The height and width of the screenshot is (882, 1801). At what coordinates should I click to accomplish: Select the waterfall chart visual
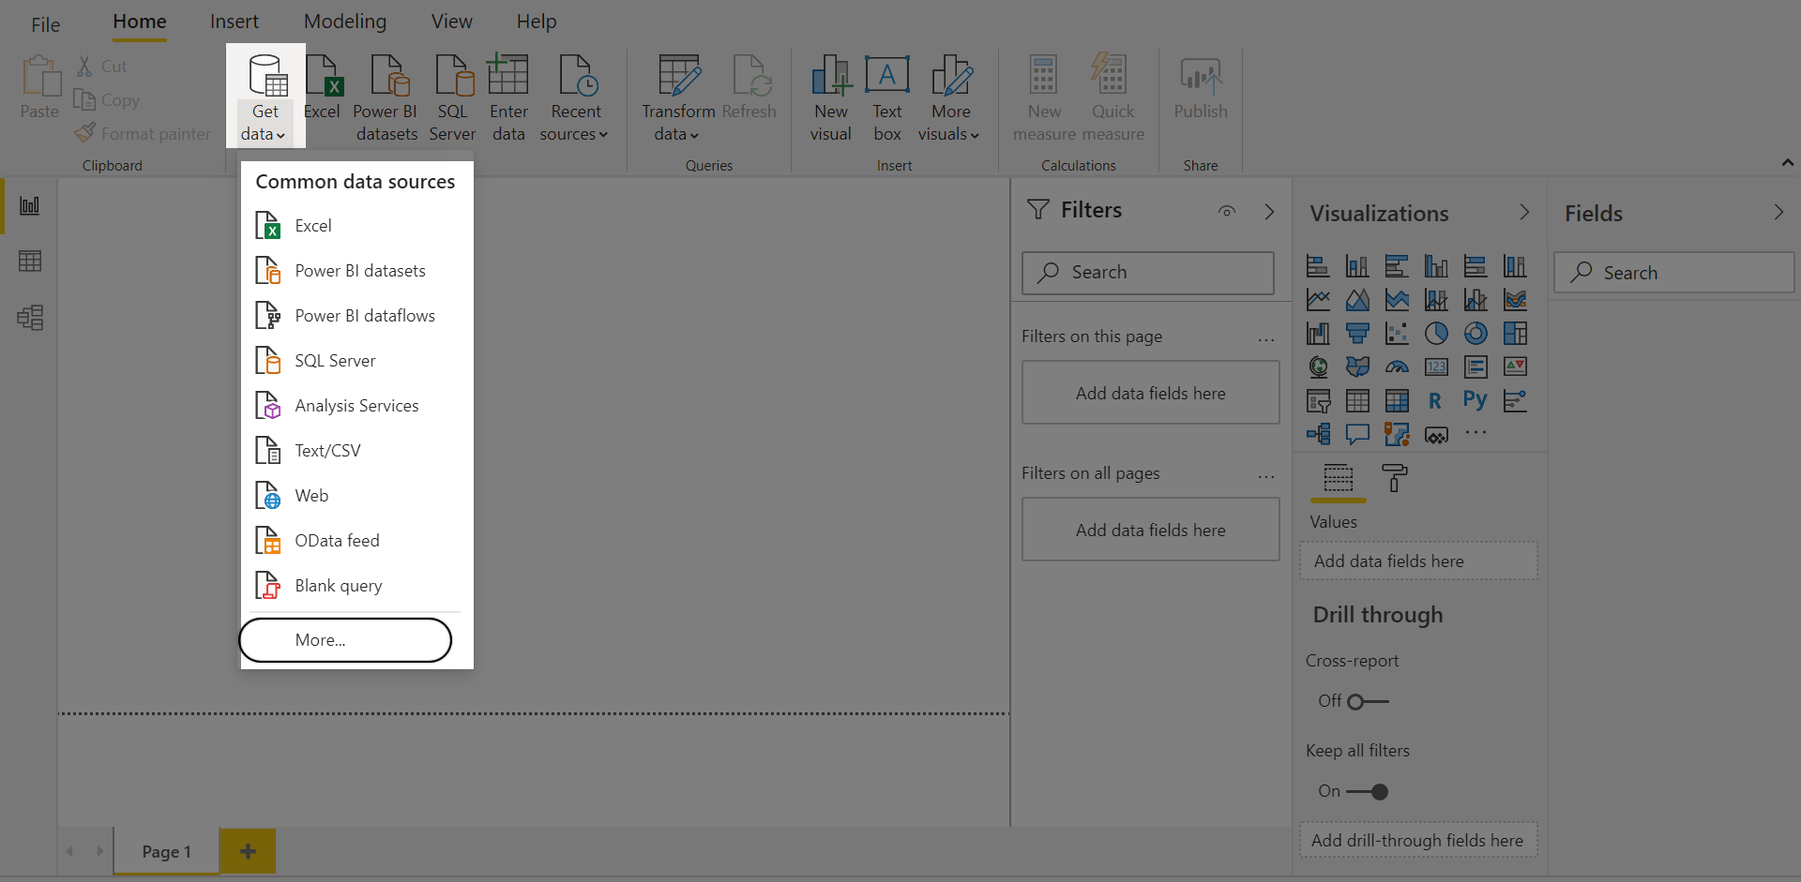point(1318,334)
